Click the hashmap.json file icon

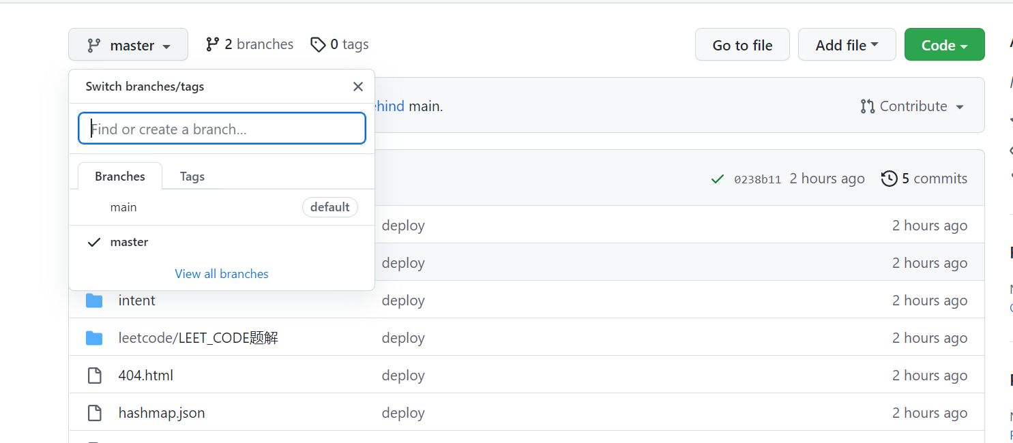(x=94, y=413)
